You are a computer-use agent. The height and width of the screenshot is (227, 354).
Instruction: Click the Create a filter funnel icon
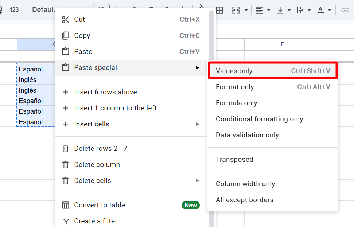66,221
